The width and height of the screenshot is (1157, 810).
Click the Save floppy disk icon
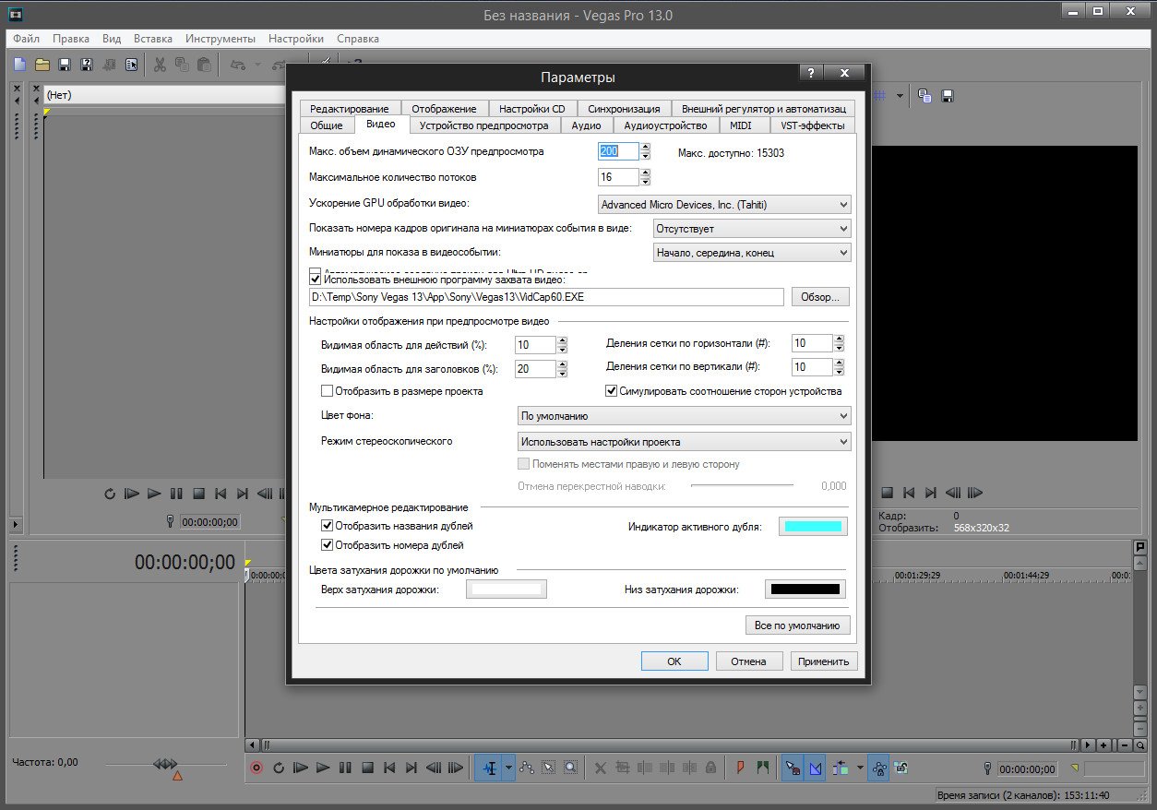tap(65, 65)
